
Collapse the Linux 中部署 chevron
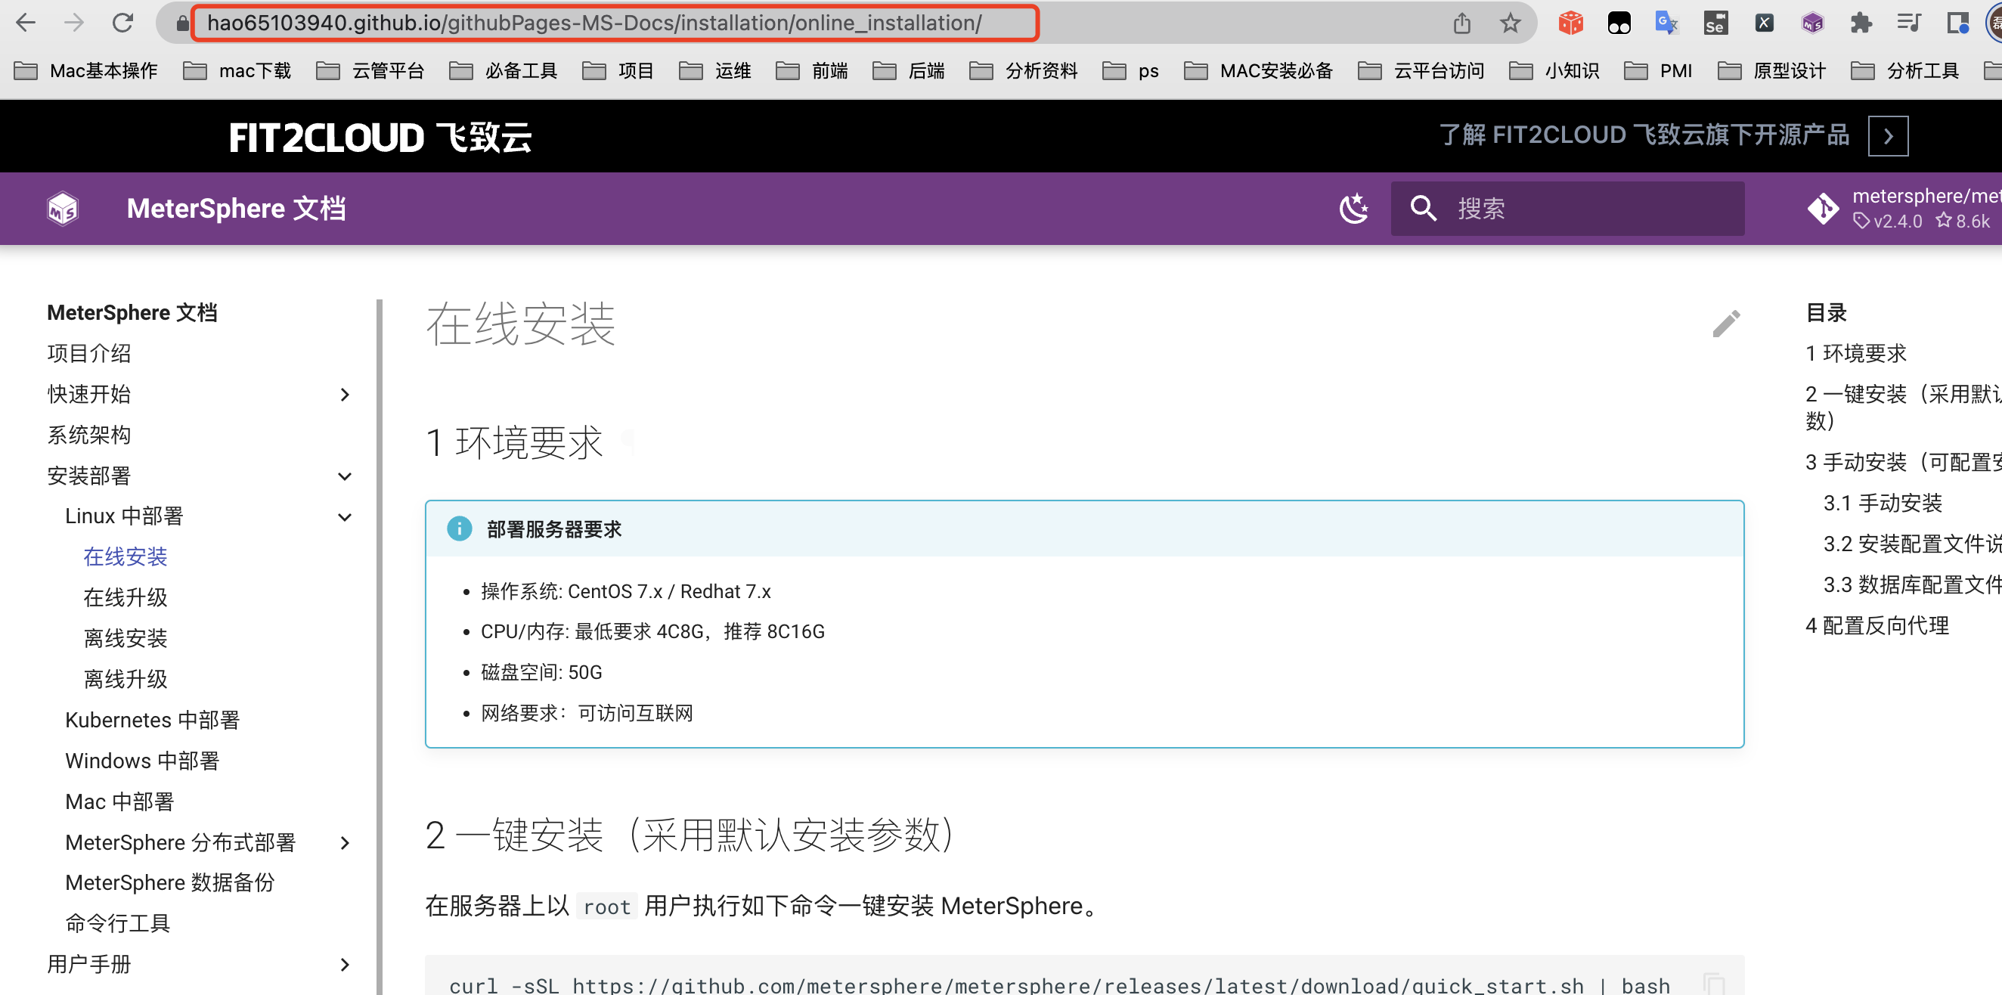(x=344, y=517)
